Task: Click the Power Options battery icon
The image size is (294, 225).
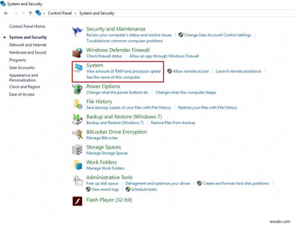Action: pos(77,89)
